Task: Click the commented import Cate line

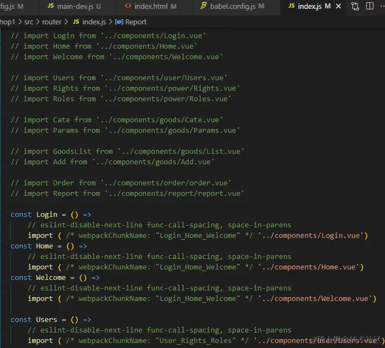Action: point(117,120)
